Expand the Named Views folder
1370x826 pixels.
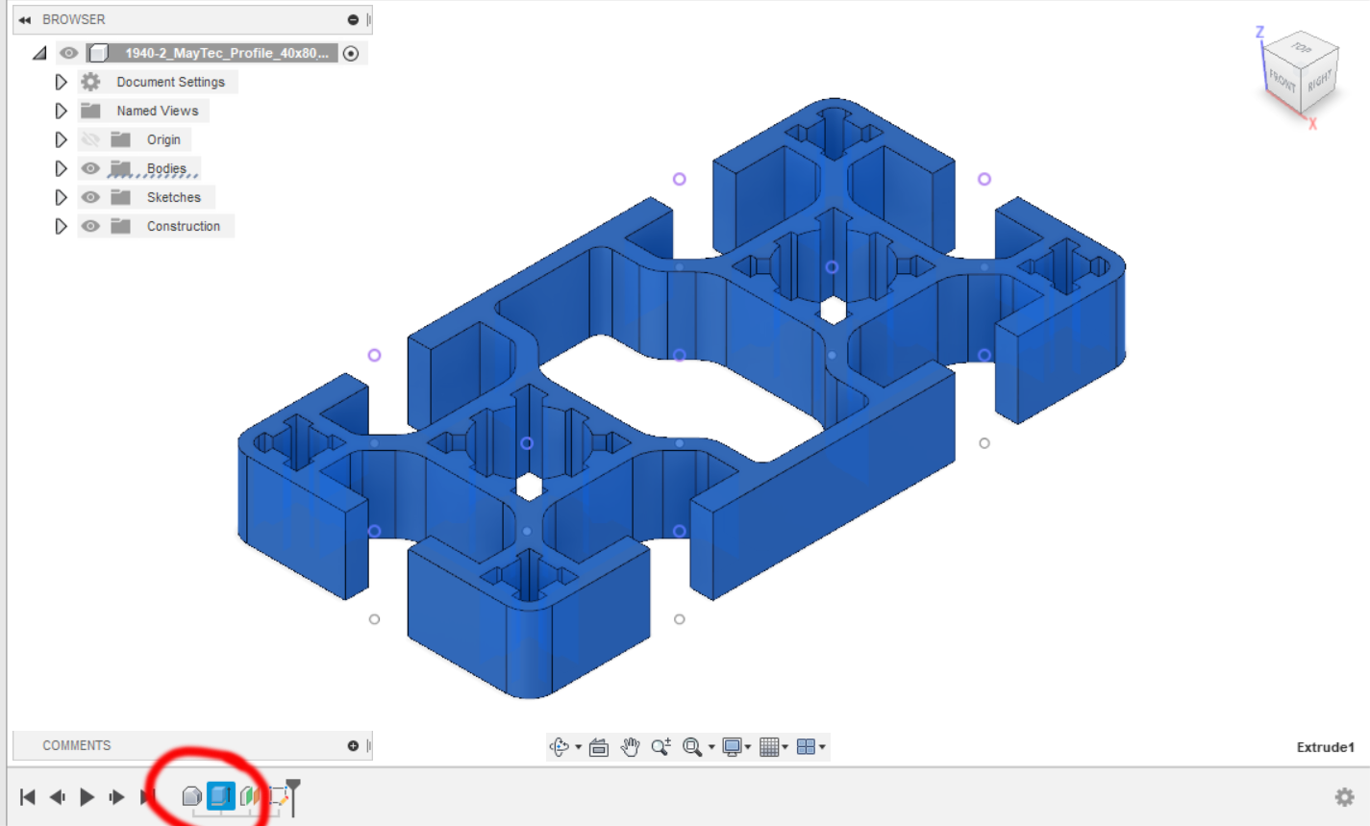(x=61, y=111)
